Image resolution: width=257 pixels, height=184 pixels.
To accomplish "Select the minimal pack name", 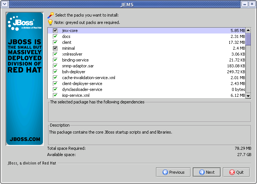I will [x=68, y=48].
